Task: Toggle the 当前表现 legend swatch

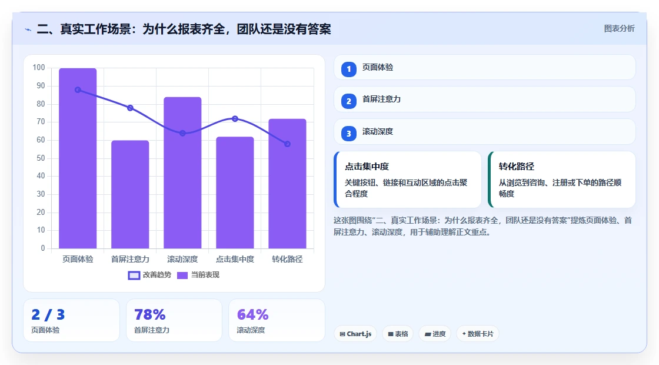Action: pos(182,276)
